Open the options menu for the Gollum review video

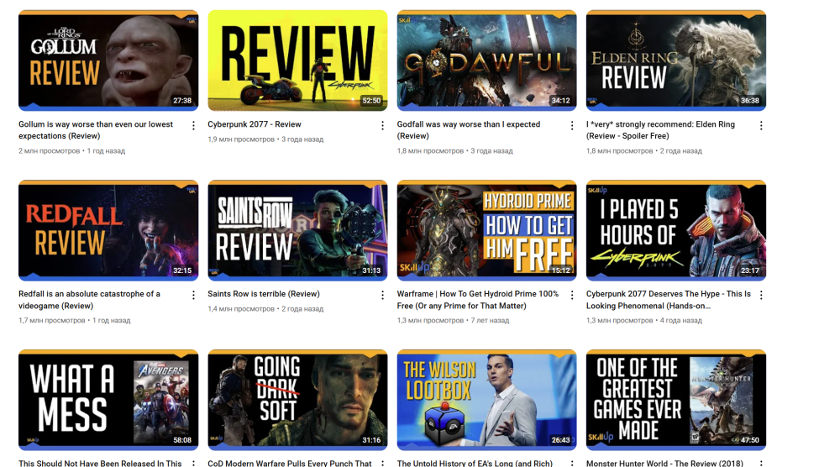(x=194, y=125)
